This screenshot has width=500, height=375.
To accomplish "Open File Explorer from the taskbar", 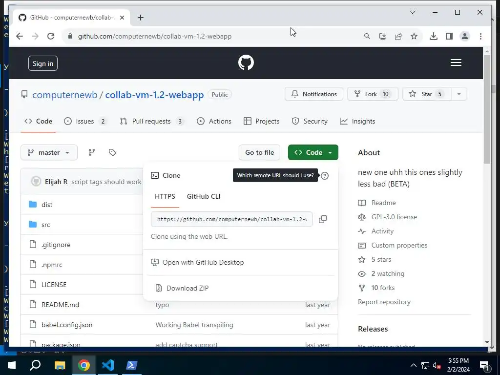I will tap(60, 365).
